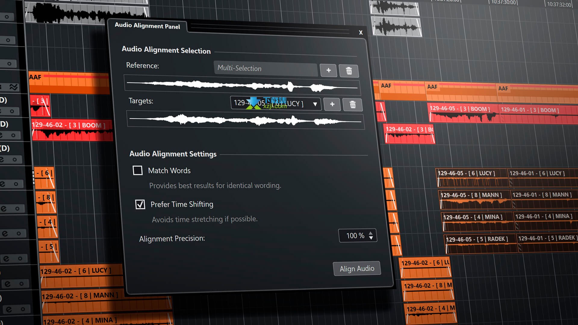Click the Align Audio button
This screenshot has width=578, height=325.
pyautogui.click(x=357, y=268)
